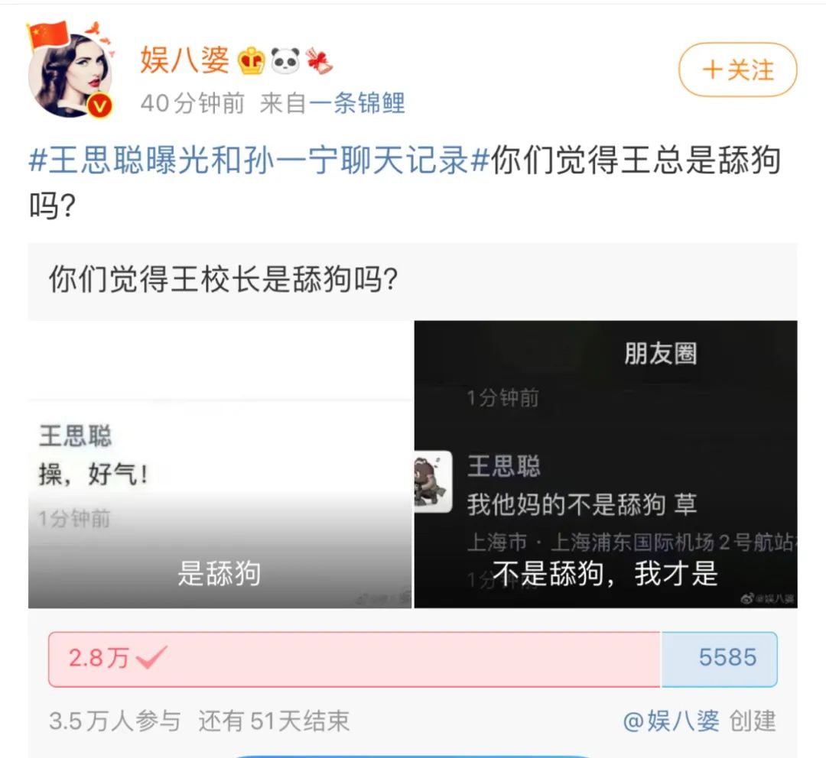Image resolution: width=826 pixels, height=758 pixels.
Task: Tap the red checkmark beside 2.8万
Action: tap(151, 657)
